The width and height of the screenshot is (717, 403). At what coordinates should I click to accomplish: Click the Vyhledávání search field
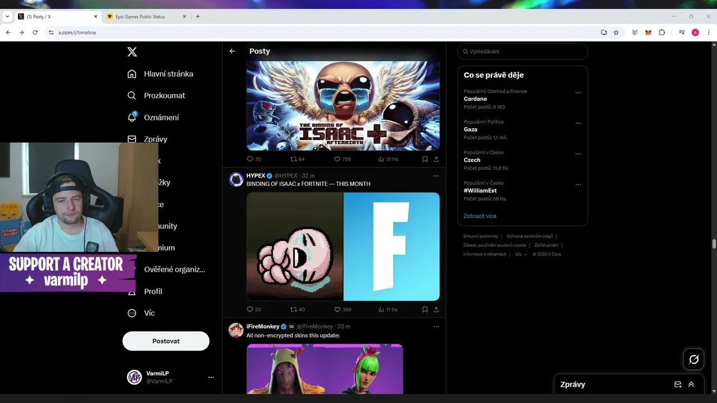pyautogui.click(x=523, y=51)
